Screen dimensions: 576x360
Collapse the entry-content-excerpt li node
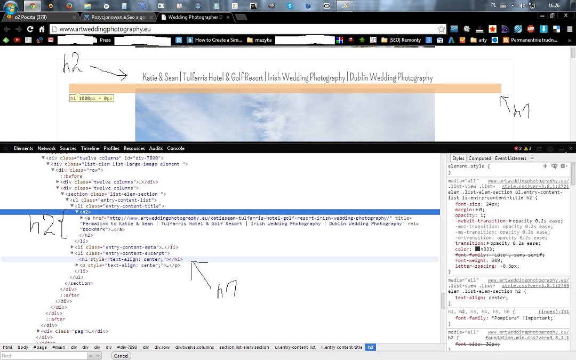coord(73,253)
